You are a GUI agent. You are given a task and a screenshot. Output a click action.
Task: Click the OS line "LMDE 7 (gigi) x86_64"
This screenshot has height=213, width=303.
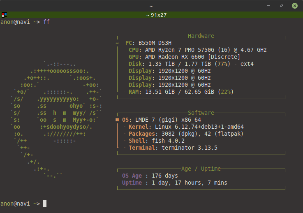pyautogui.click(x=162, y=120)
